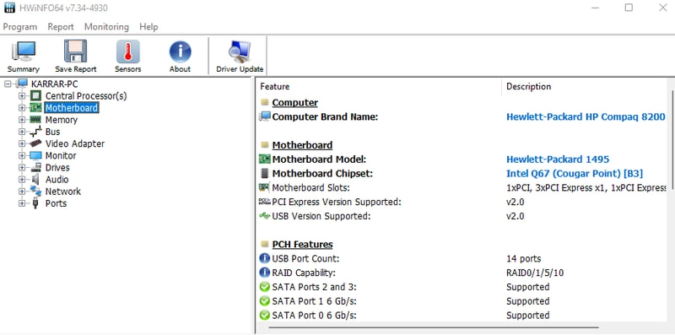The image size is (675, 335).
Task: Click 'Hewlett-Packard 1495' model value
Action: (558, 159)
